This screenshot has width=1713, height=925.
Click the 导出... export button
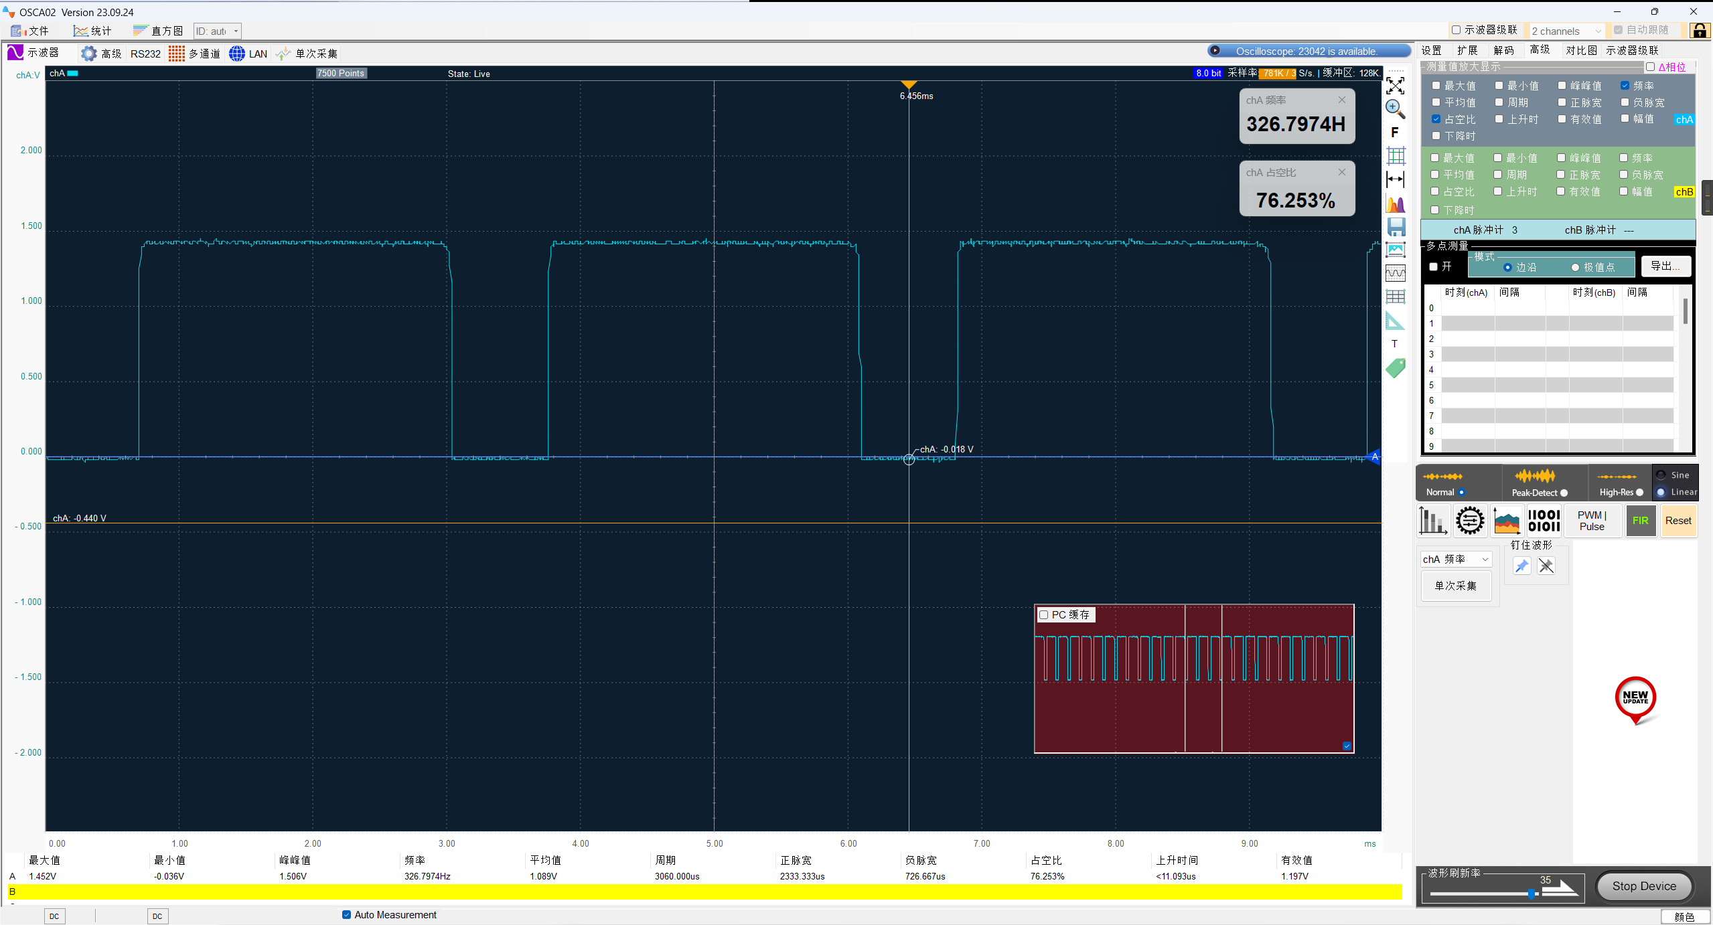pos(1665,266)
